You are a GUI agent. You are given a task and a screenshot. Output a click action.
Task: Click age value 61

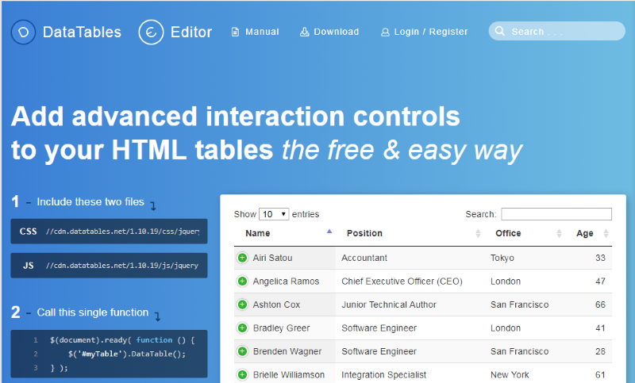point(600,375)
